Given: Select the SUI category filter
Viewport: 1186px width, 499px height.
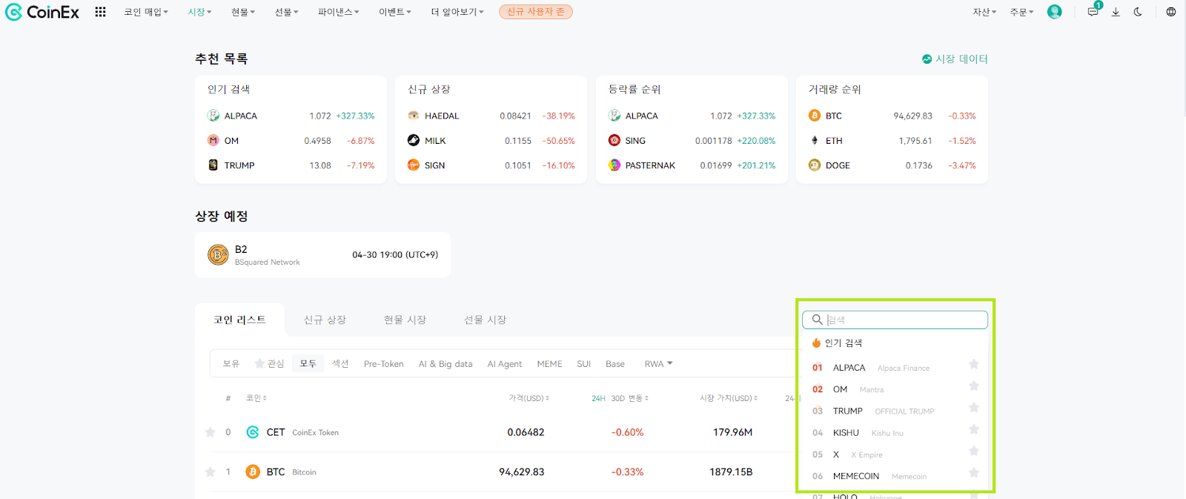Looking at the screenshot, I should (584, 364).
